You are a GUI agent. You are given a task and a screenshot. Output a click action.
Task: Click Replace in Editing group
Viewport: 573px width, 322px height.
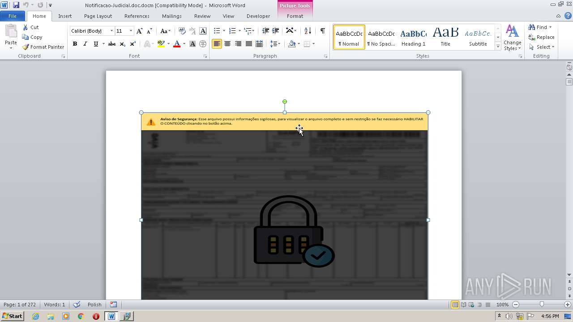click(542, 37)
